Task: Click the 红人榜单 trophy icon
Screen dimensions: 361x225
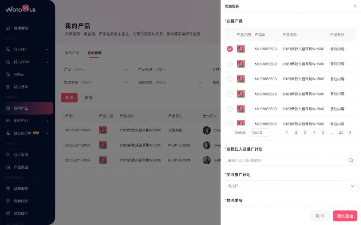Action: [x=8, y=87]
